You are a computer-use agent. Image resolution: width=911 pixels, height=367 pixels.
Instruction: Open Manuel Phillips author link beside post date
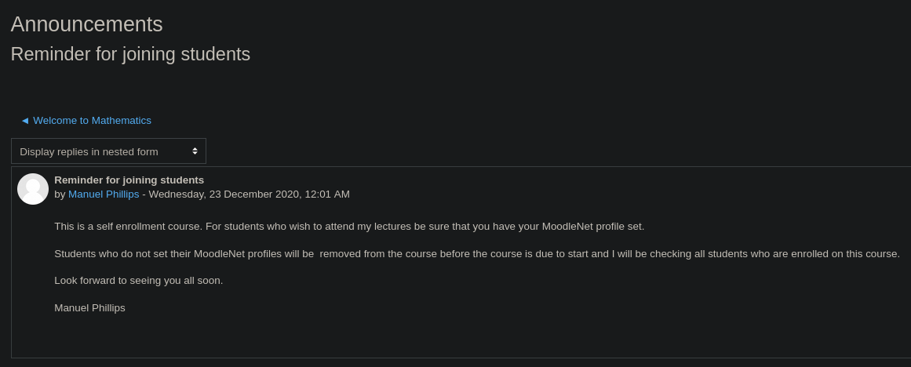pos(104,194)
